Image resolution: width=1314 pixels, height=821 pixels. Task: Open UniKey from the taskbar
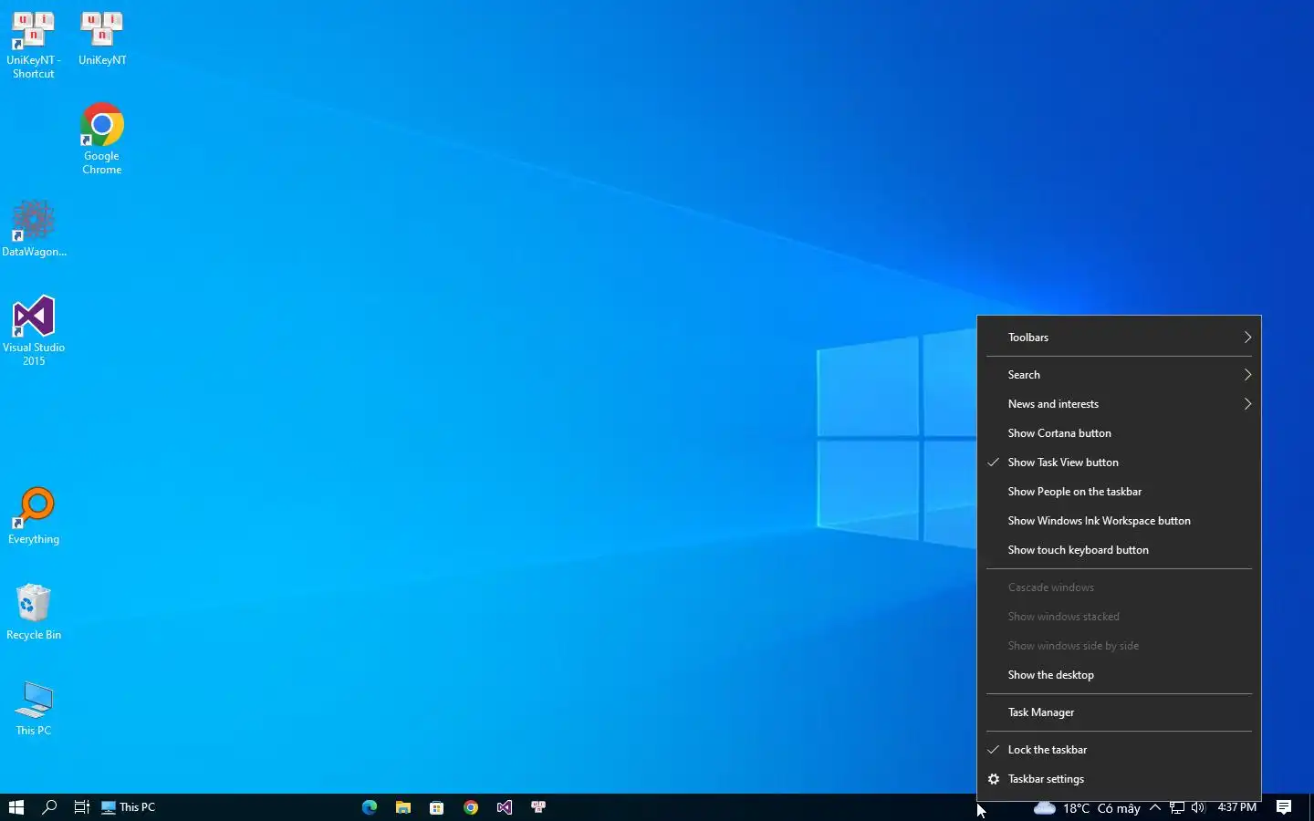pos(538,807)
